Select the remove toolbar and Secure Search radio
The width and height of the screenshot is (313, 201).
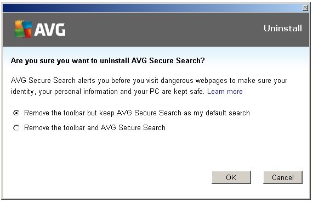16,128
